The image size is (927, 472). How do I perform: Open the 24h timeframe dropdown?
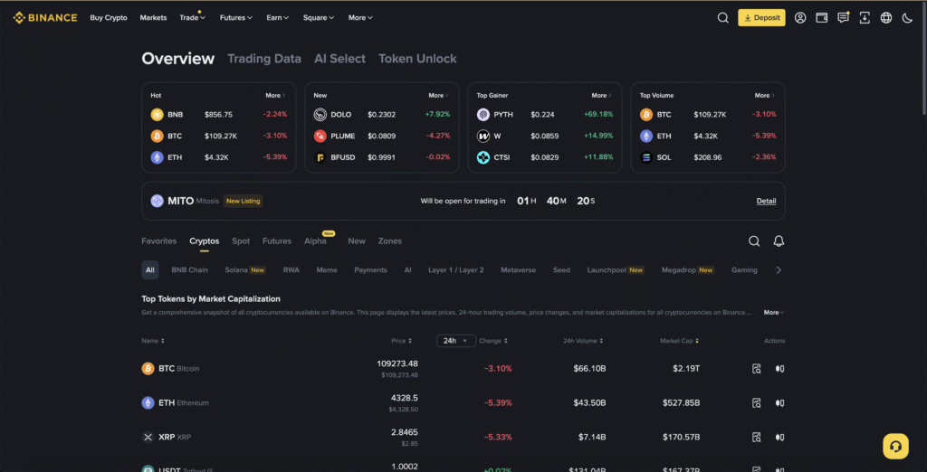tap(455, 341)
